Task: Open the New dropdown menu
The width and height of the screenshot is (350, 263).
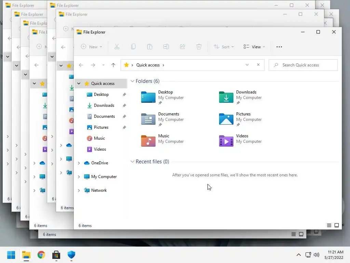Action: point(92,47)
